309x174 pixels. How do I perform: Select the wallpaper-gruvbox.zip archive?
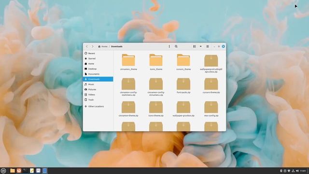click(x=183, y=108)
